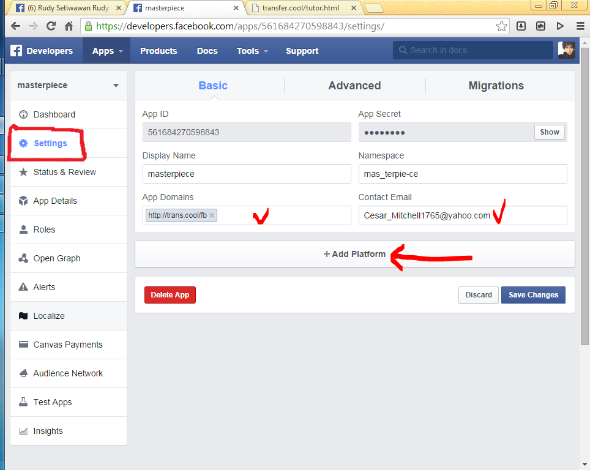Open the Status & Review sidebar link
The width and height of the screenshot is (590, 470).
69,172
